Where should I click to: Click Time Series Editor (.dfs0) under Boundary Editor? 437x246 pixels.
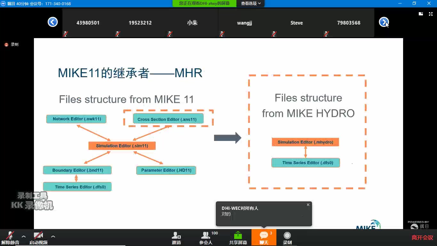tap(77, 187)
